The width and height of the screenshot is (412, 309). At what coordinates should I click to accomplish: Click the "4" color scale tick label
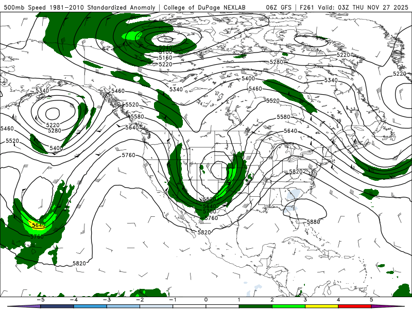point(338,300)
